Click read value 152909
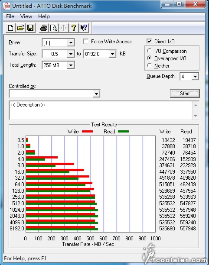Screen dimensions: 209x265 pos(188,159)
